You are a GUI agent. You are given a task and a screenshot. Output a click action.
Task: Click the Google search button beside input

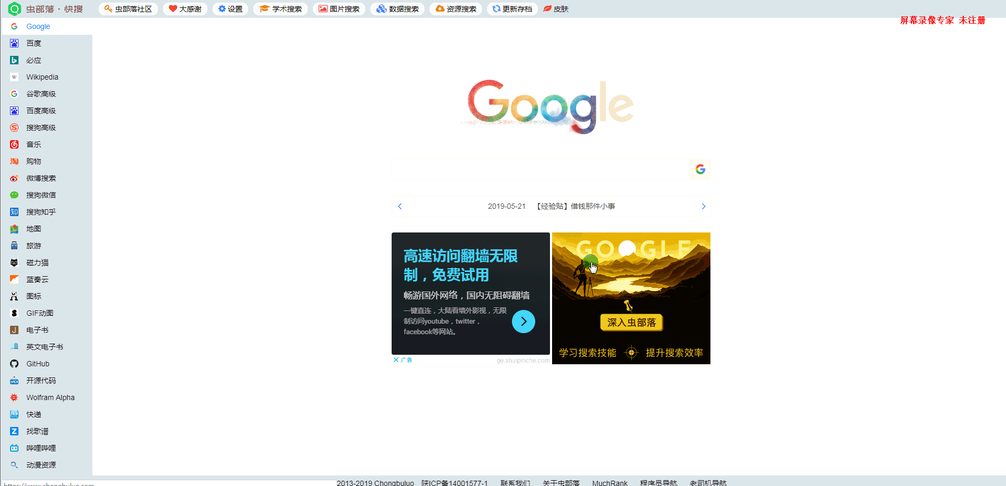pyautogui.click(x=700, y=169)
